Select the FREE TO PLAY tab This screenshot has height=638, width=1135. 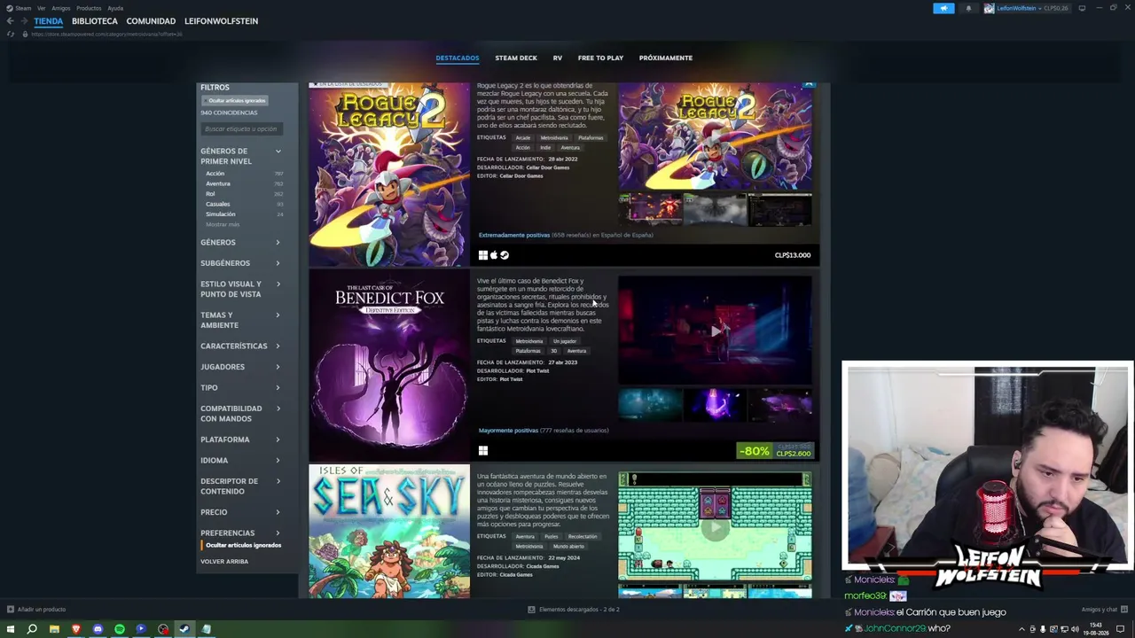coord(600,58)
